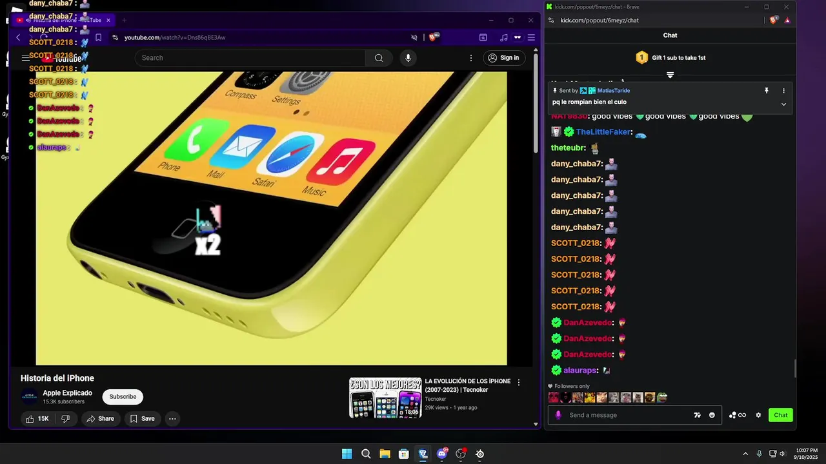Click TheLittleFaker username in chat
Screen dimensions: 826x464
point(603,132)
